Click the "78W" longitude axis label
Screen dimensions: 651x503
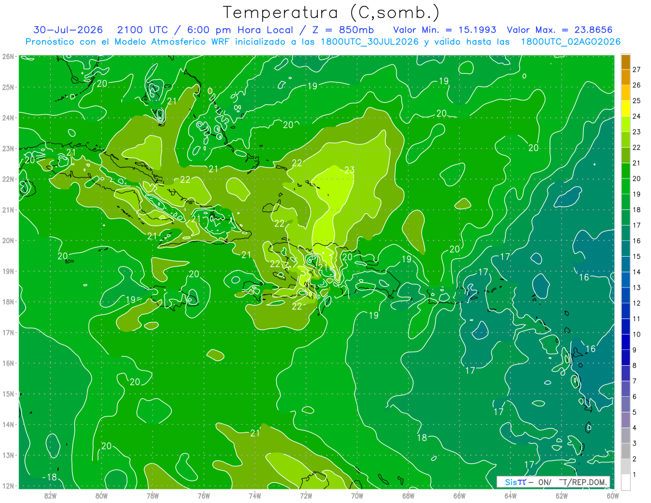point(152,495)
